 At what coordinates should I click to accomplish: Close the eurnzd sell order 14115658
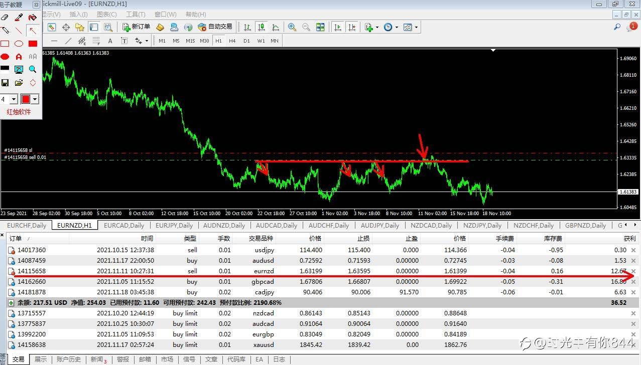(633, 271)
